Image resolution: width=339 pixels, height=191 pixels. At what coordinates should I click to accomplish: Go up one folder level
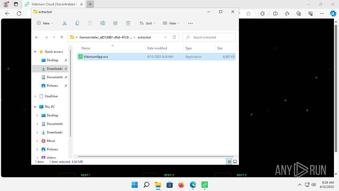[62, 37]
